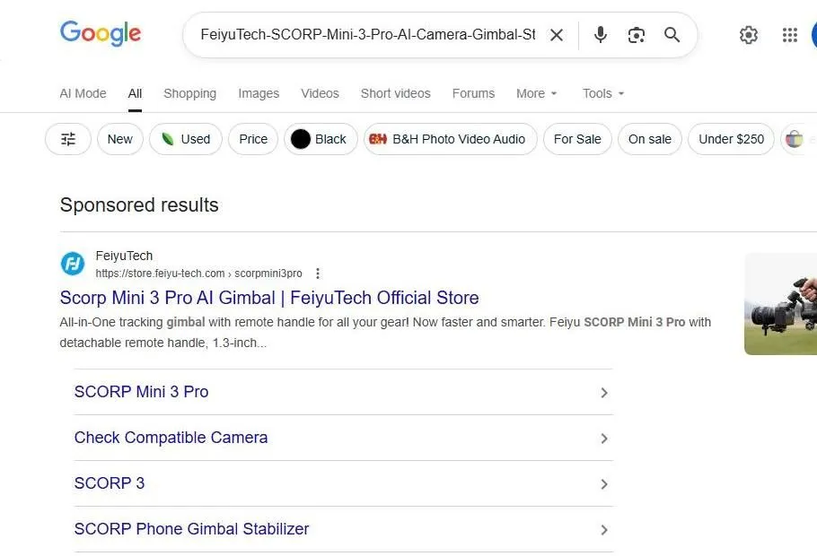The width and height of the screenshot is (817, 556).
Task: Select the All results tab
Action: point(135,93)
